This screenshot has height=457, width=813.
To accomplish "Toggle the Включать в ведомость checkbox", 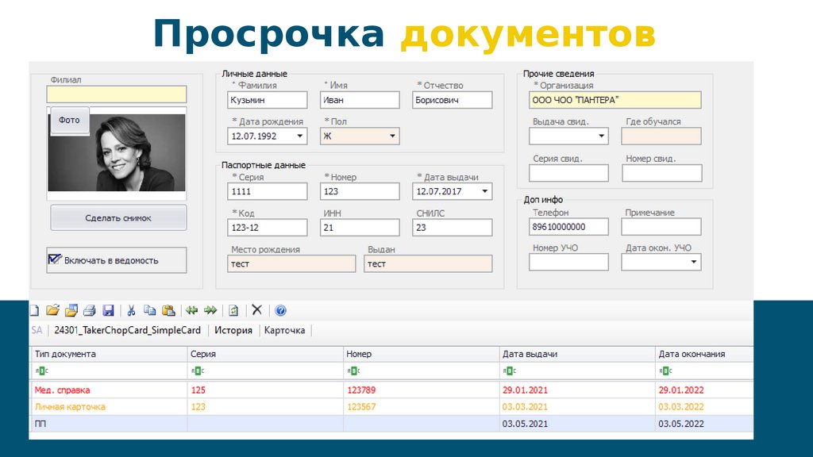I will pyautogui.click(x=55, y=259).
